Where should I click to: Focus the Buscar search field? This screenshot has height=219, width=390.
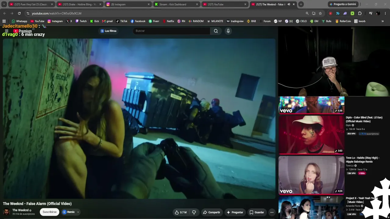coord(171,31)
